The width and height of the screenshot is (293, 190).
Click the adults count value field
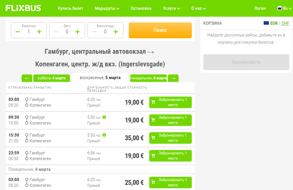[x=29, y=32]
